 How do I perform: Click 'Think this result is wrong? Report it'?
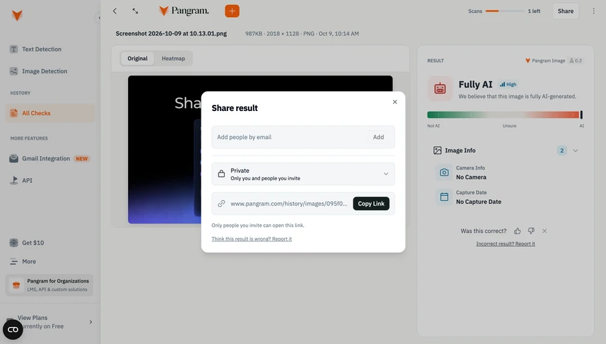coord(251,238)
